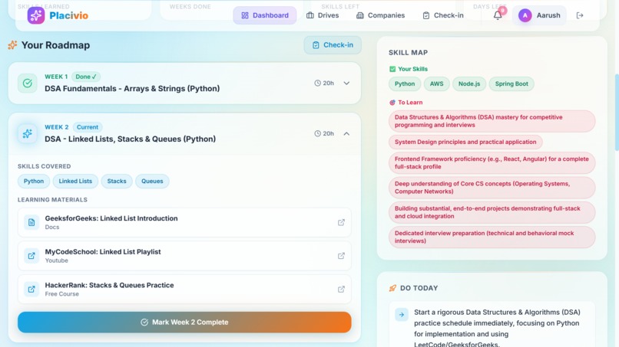Click the Python chip under Skills Covered
Screen dimensions: 619x347
tap(34, 182)
